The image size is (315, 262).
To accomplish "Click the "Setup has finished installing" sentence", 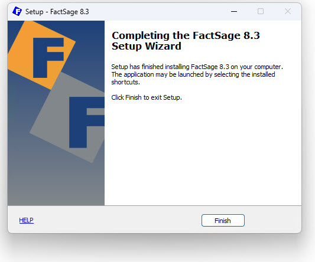I will (197, 67).
